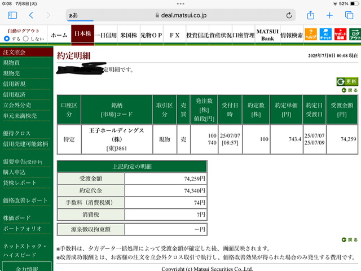Select auto logout しない radio button

26,38
